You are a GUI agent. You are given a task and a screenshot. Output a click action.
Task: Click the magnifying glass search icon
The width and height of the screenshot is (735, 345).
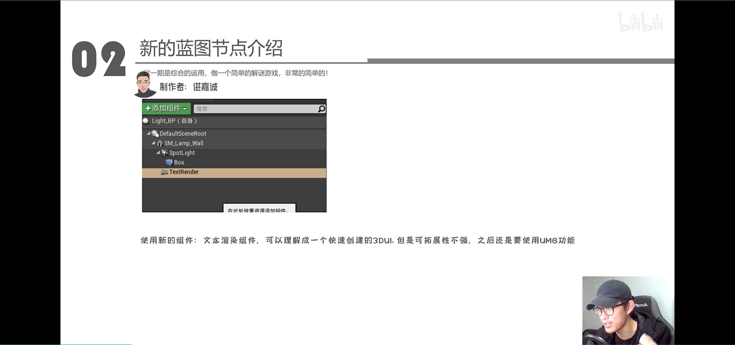[321, 109]
